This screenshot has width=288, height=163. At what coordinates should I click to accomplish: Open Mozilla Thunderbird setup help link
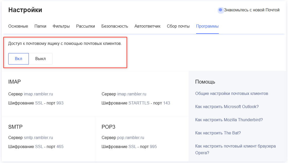point(229,120)
